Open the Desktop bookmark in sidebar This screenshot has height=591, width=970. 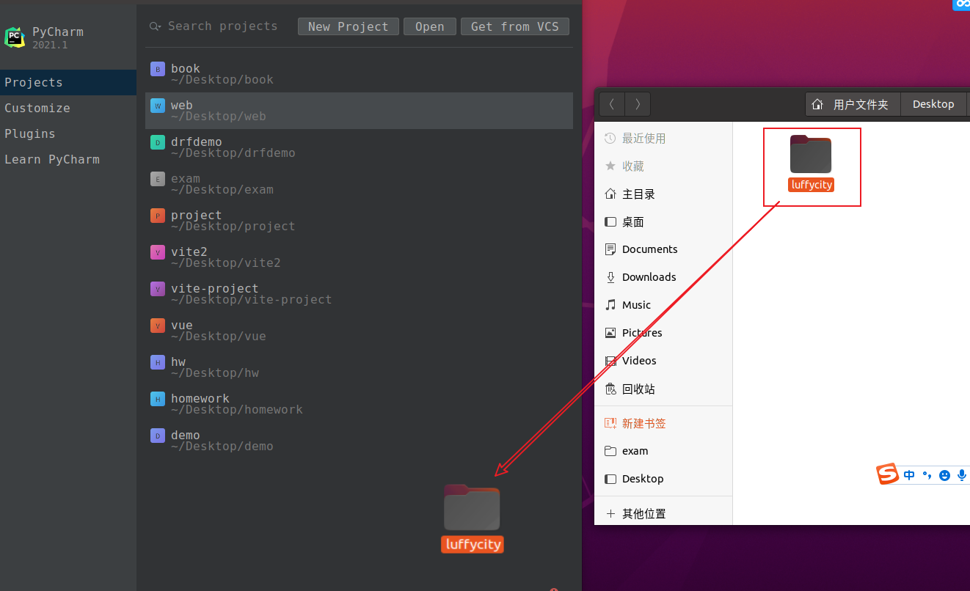click(663, 479)
